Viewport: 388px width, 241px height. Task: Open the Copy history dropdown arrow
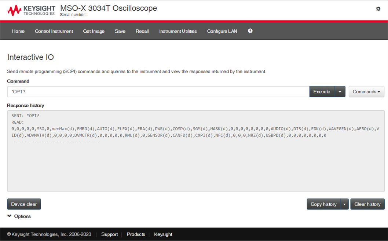click(344, 204)
